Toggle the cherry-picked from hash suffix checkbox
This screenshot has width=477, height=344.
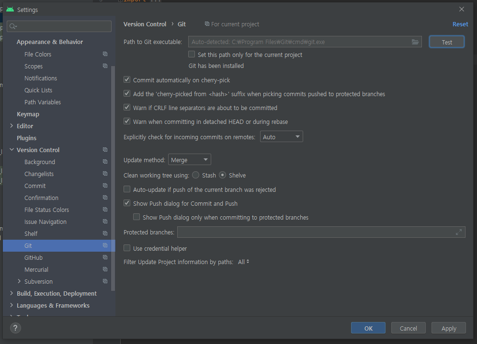tap(127, 94)
